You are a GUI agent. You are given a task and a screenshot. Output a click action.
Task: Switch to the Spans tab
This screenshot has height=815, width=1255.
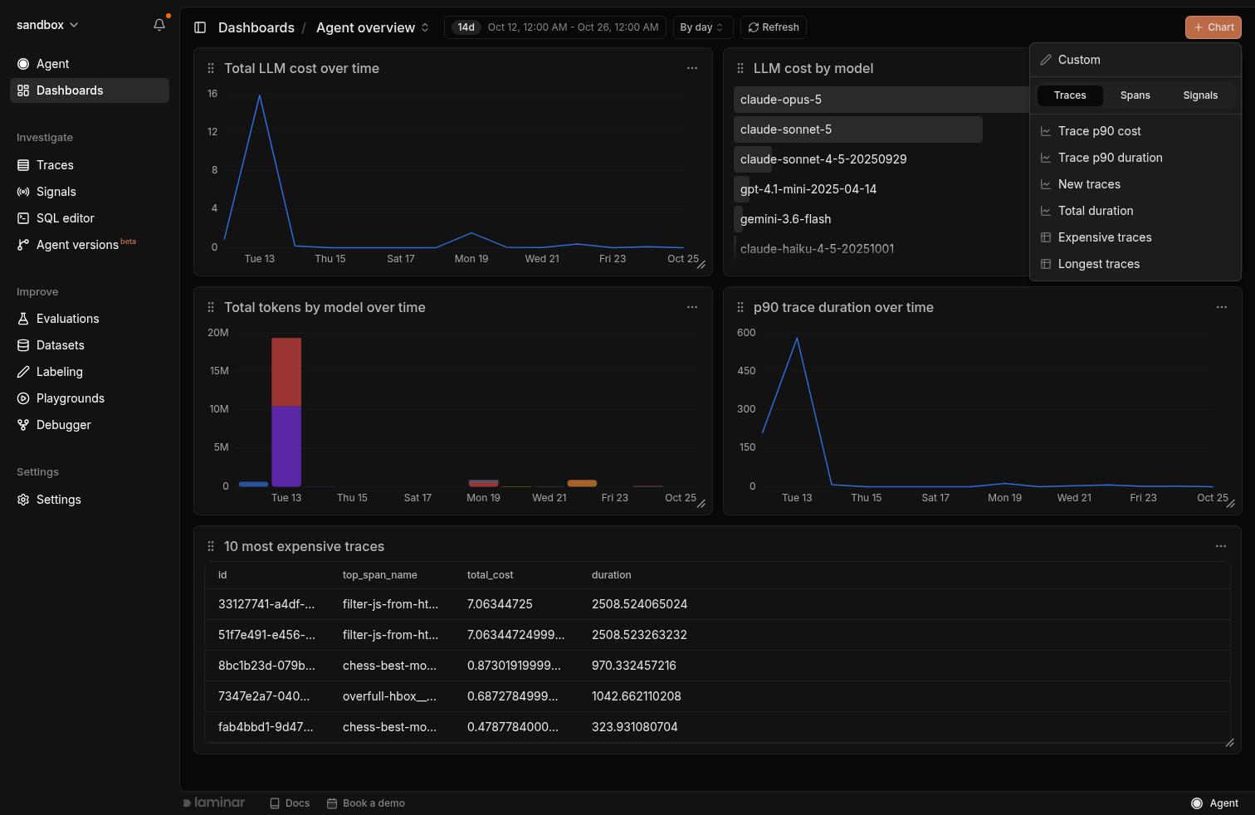(1135, 95)
